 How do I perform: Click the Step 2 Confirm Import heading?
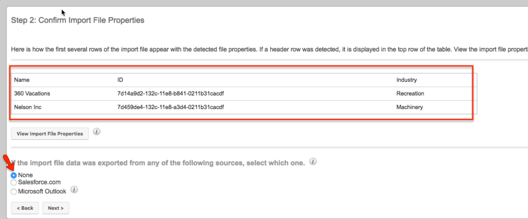78,20
